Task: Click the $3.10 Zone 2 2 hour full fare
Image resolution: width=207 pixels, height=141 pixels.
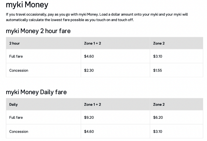Action: (158, 56)
